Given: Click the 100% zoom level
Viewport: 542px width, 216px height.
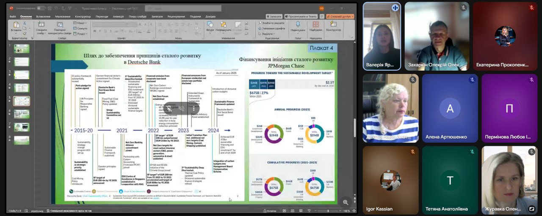Looking at the screenshot, I should tap(347, 211).
